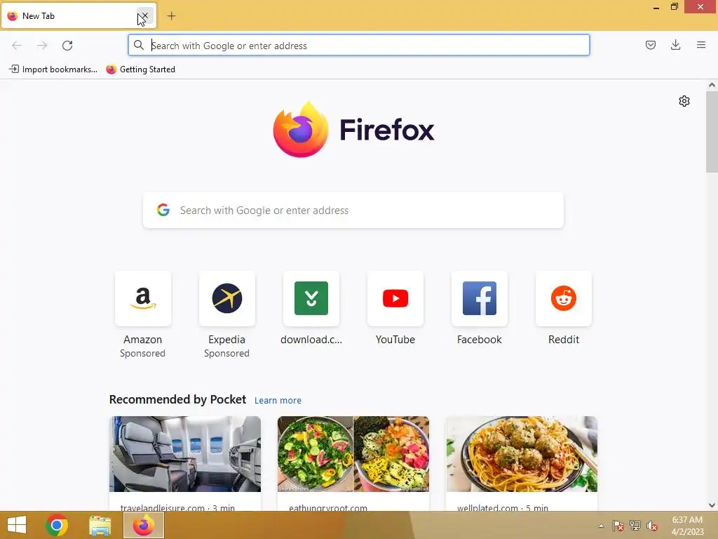
Task: Click the magnifier icon in address bar
Action: coord(139,45)
